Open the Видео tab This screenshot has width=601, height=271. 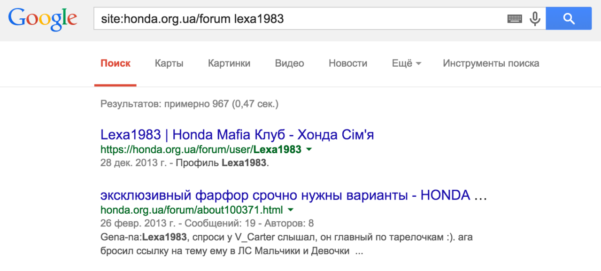290,63
